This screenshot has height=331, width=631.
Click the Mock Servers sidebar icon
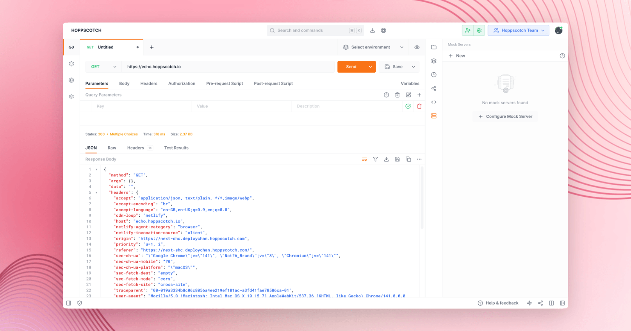tap(434, 116)
